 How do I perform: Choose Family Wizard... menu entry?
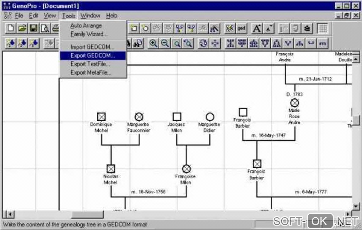pos(93,34)
